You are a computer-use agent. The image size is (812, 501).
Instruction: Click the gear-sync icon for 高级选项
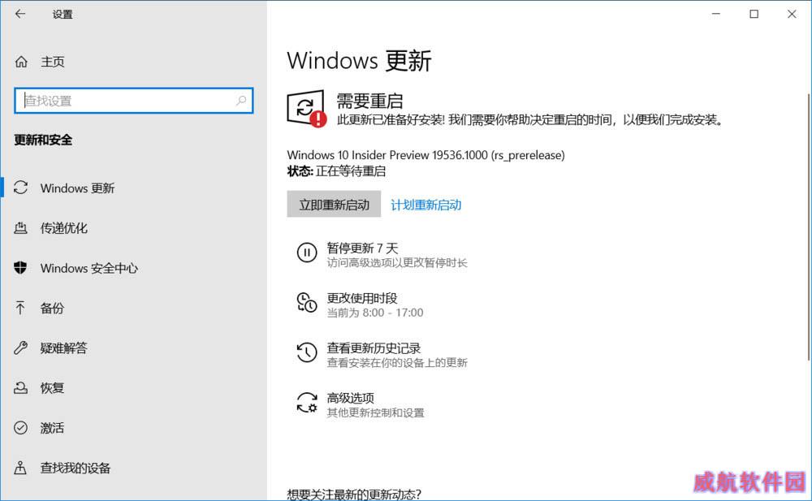click(x=307, y=403)
